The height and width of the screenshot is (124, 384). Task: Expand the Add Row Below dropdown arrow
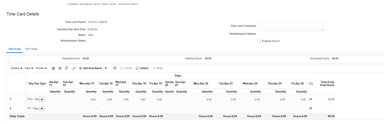[106, 68]
